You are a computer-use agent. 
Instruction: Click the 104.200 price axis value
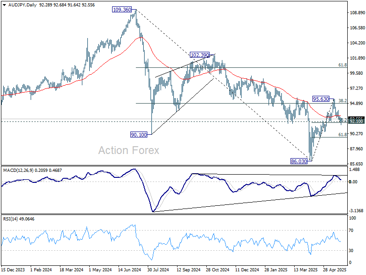pos(357,43)
